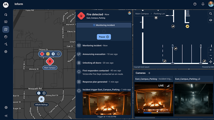Zoom in on the floor plan
Image resolution: width=214 pixels, height=120 pixels.
click(x=210, y=50)
